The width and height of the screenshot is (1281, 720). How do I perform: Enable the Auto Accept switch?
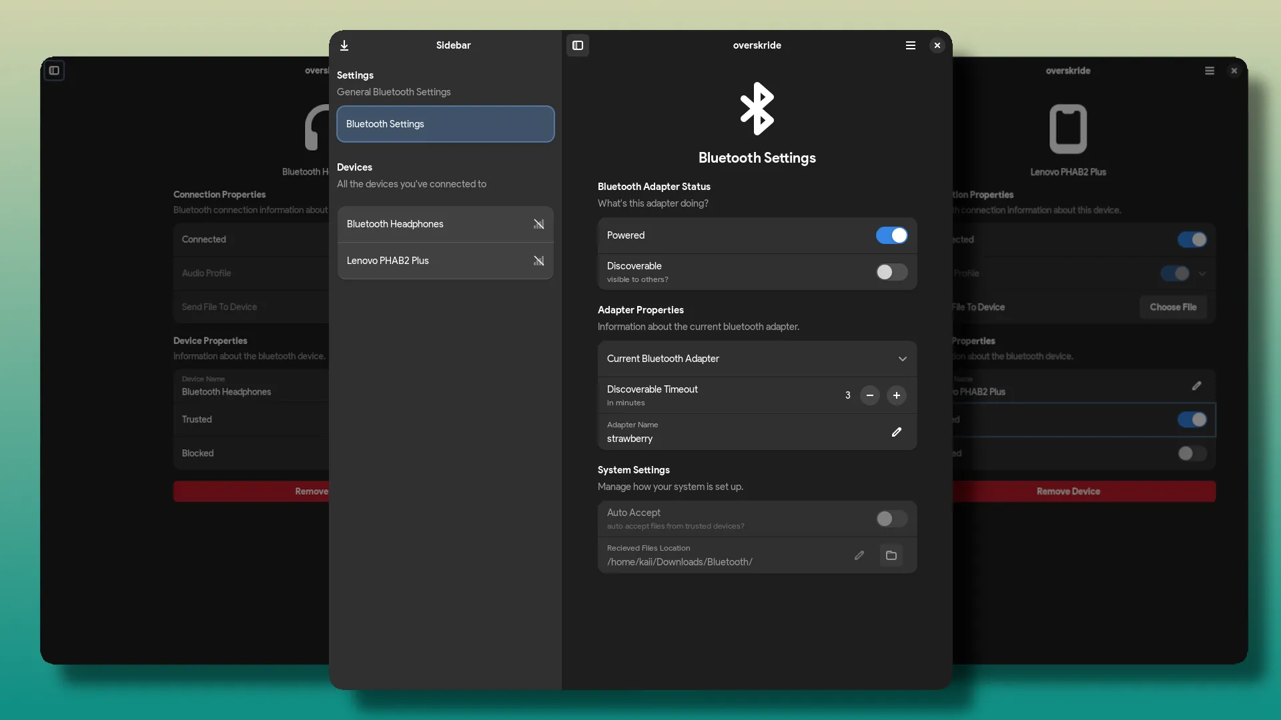pyautogui.click(x=891, y=519)
